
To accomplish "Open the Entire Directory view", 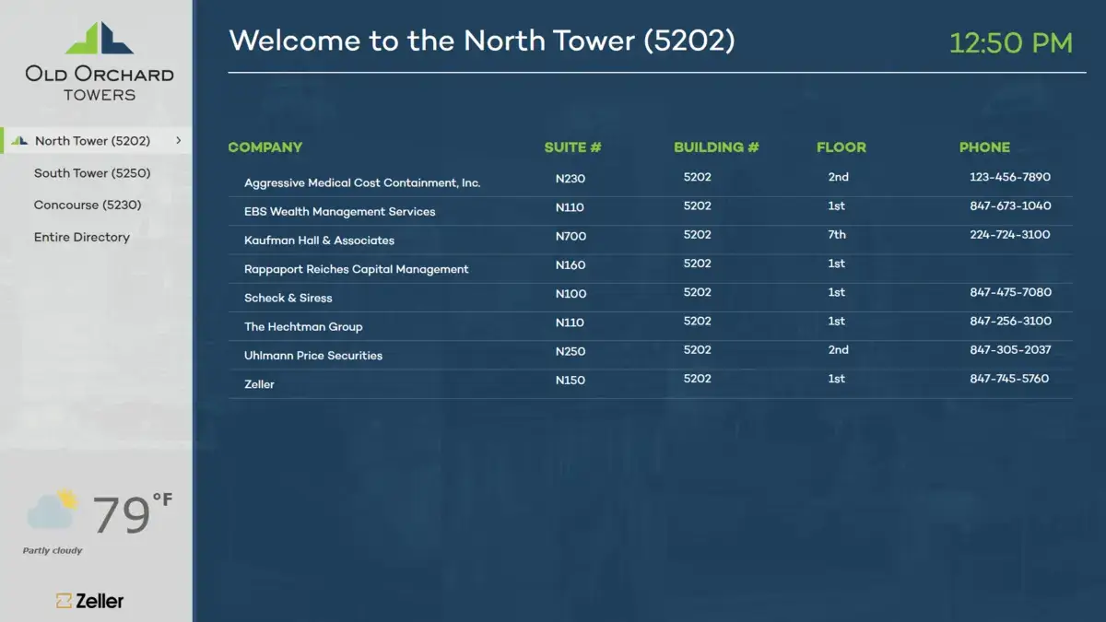I will pyautogui.click(x=84, y=237).
